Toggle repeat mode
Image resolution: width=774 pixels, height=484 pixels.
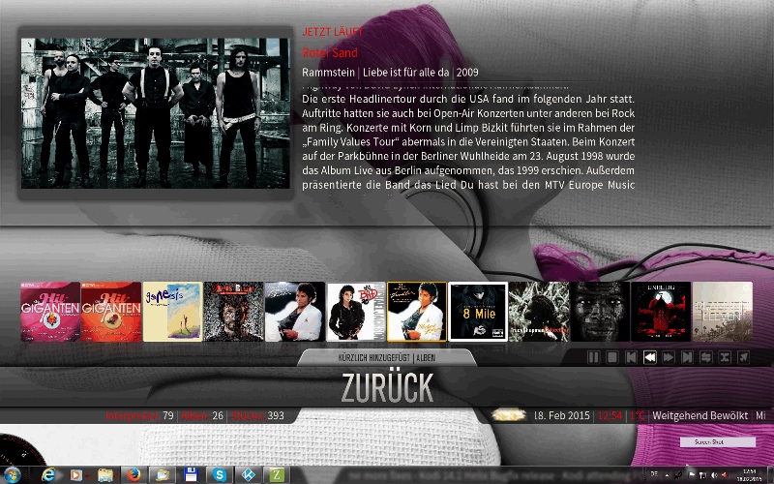706,357
